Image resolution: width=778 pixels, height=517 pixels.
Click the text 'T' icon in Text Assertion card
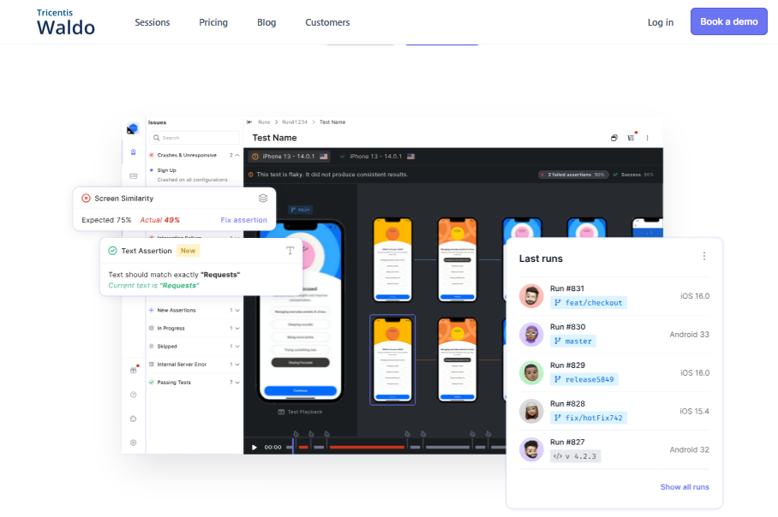290,251
